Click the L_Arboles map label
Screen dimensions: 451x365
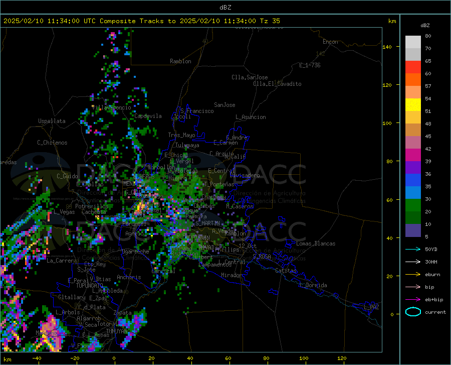click(x=68, y=312)
